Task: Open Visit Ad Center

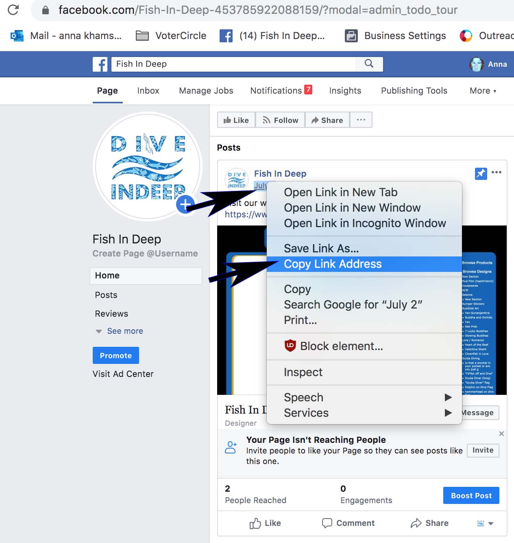Action: point(123,374)
